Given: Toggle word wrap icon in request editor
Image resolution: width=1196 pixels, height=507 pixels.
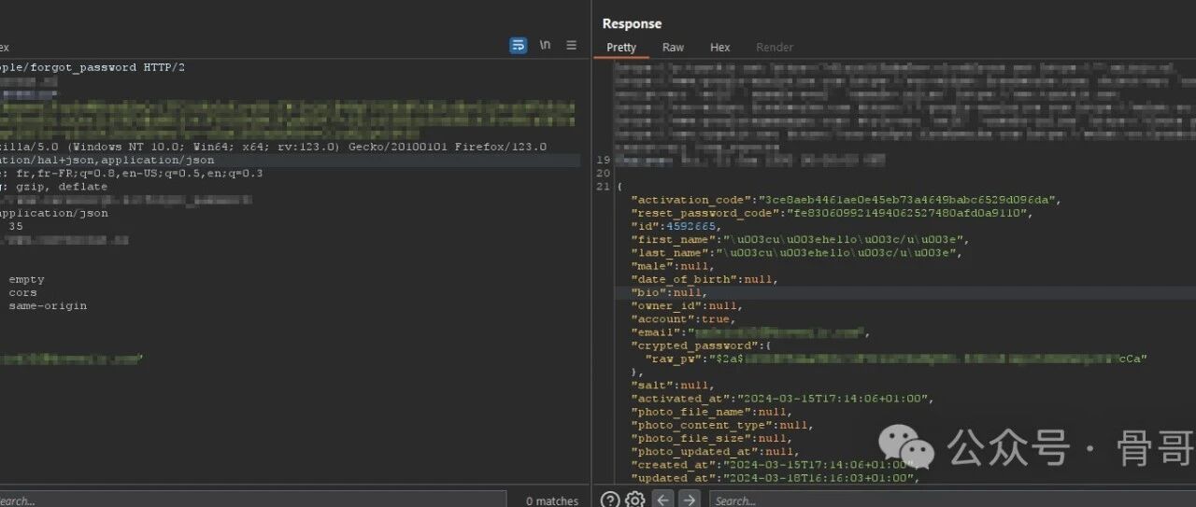Looking at the screenshot, I should (518, 45).
